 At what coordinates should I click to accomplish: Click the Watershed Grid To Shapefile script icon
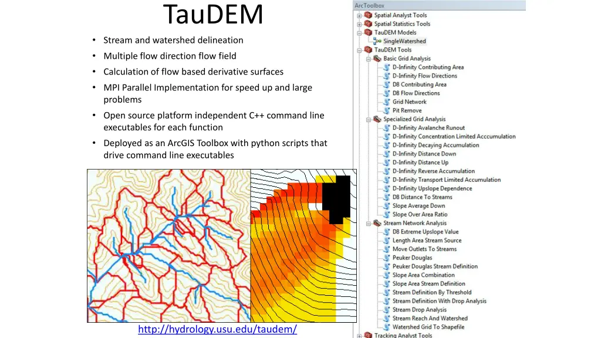[x=387, y=327]
